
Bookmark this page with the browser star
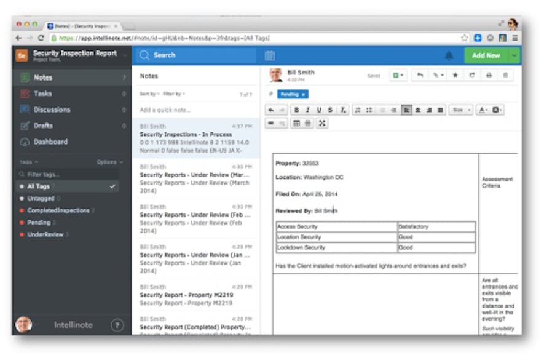coord(464,38)
